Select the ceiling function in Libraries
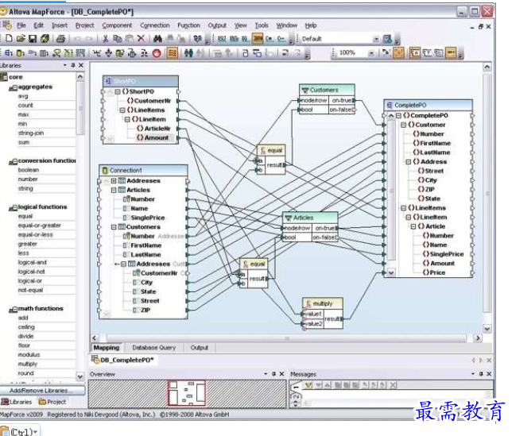The width and height of the screenshot is (512, 436). (26, 327)
